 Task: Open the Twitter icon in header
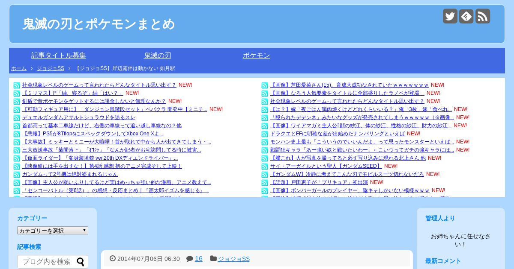pos(450,16)
